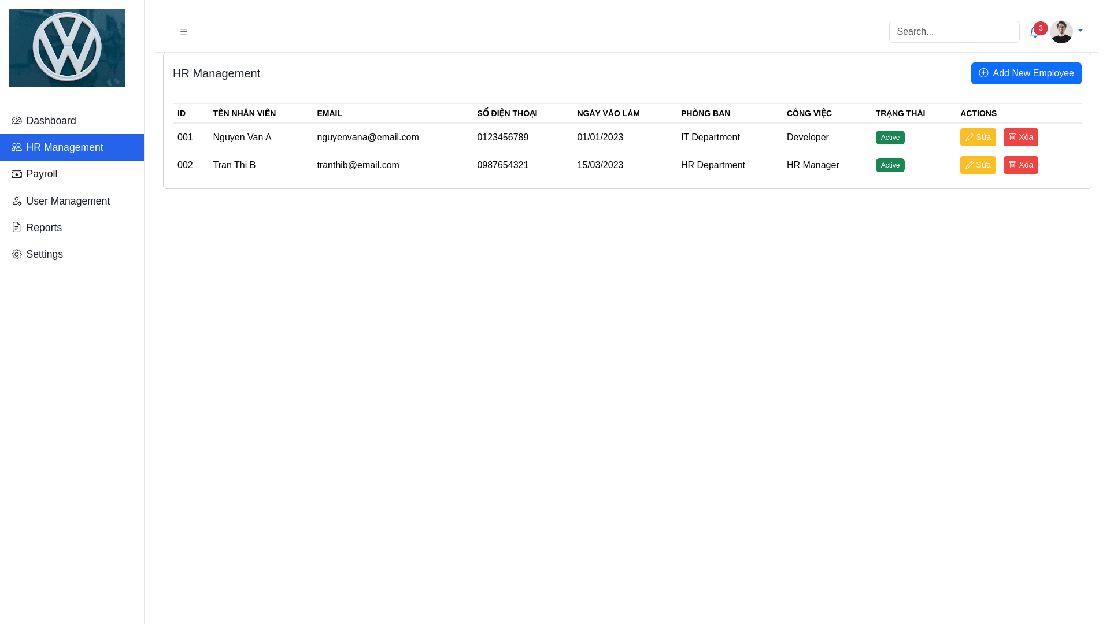Open the user profile dropdown caret

(x=1081, y=32)
